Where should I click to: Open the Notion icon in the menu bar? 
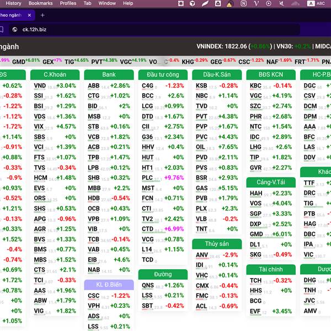point(243,3)
